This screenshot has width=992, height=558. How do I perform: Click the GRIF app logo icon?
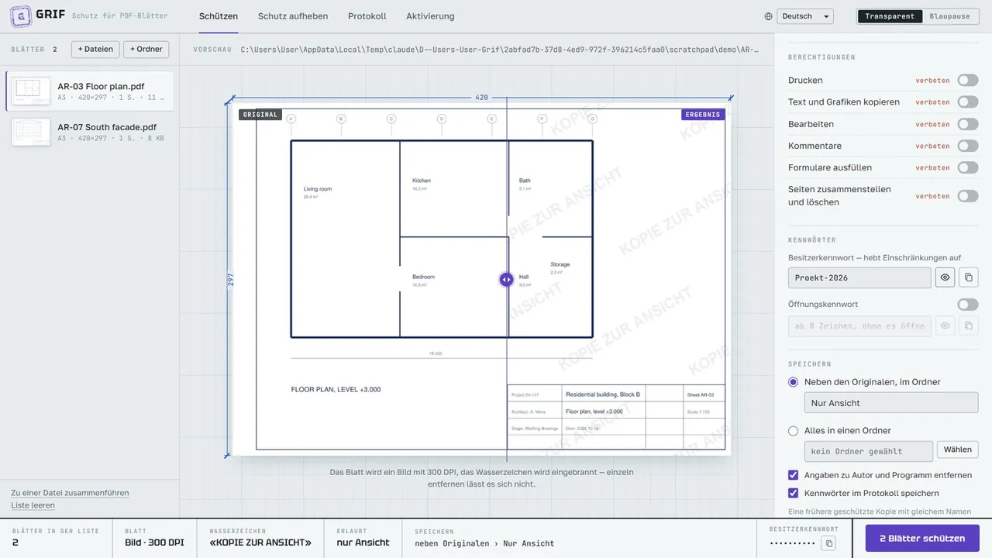pos(20,15)
